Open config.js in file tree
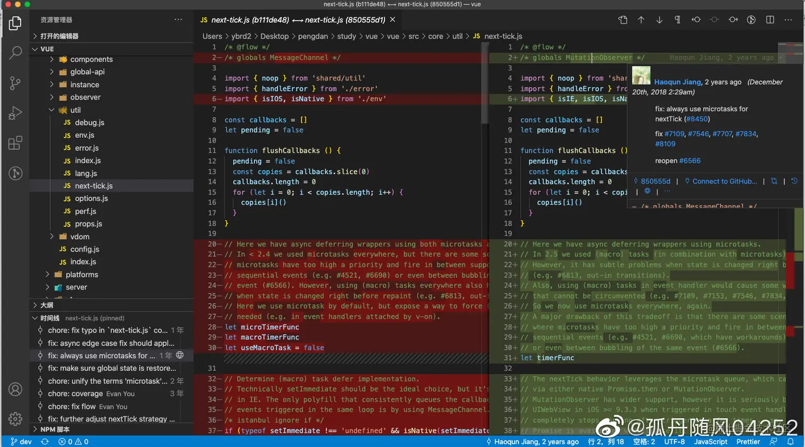Image resolution: width=805 pixels, height=447 pixels. point(111,249)
